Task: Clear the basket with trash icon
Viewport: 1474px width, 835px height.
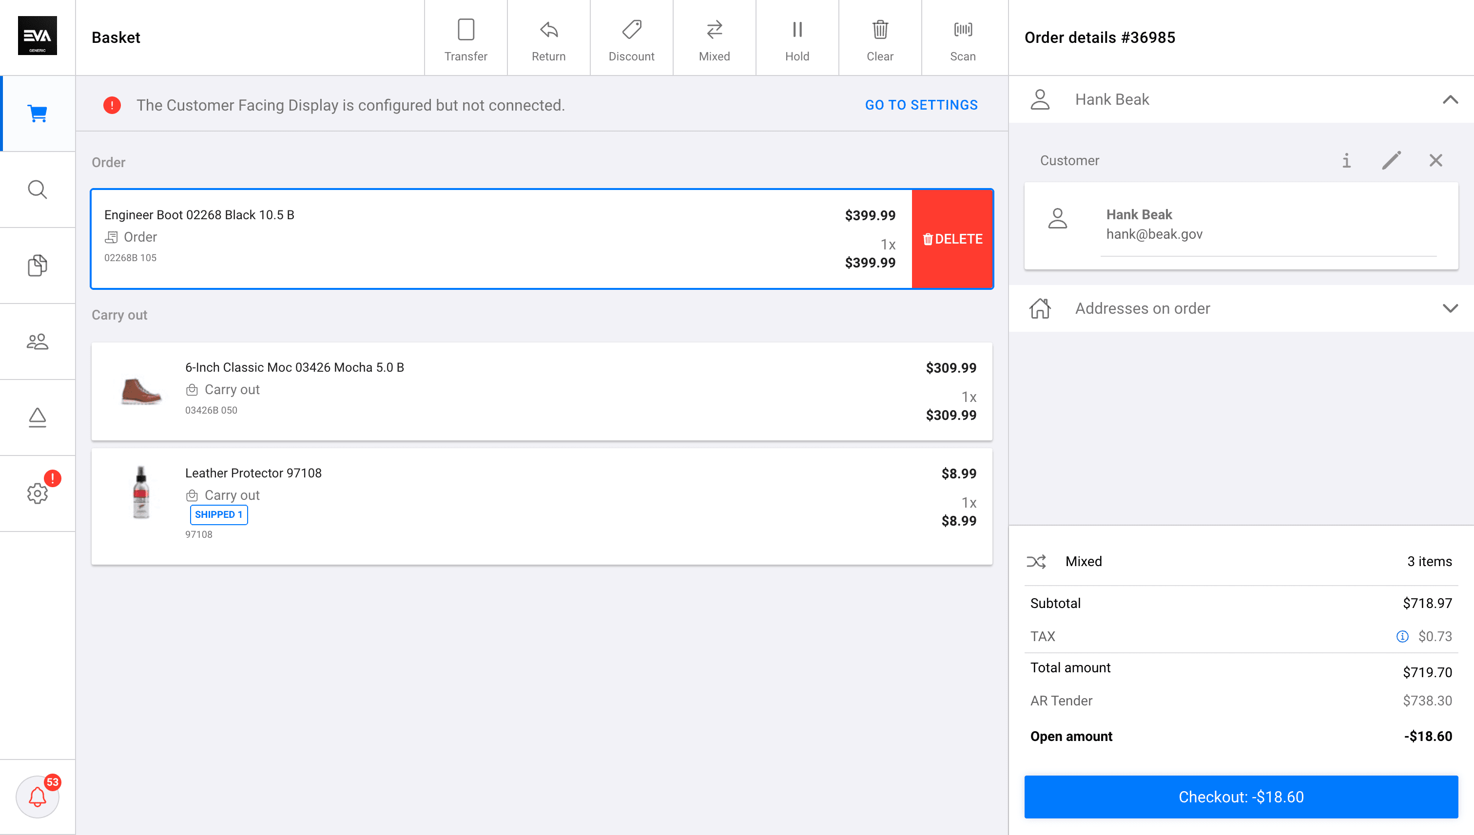Action: coord(880,38)
